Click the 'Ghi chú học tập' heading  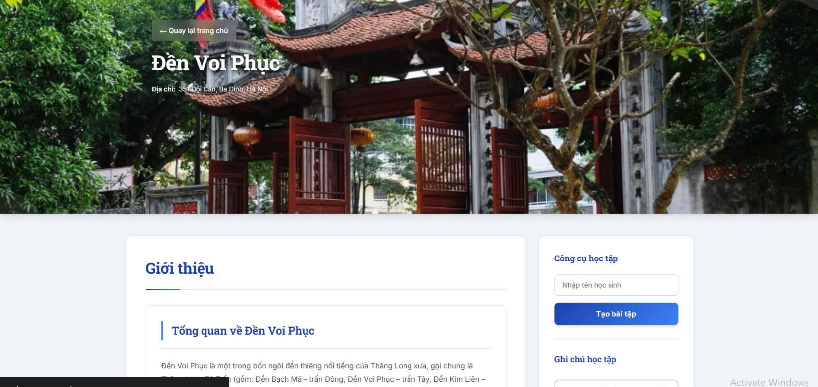pos(585,359)
